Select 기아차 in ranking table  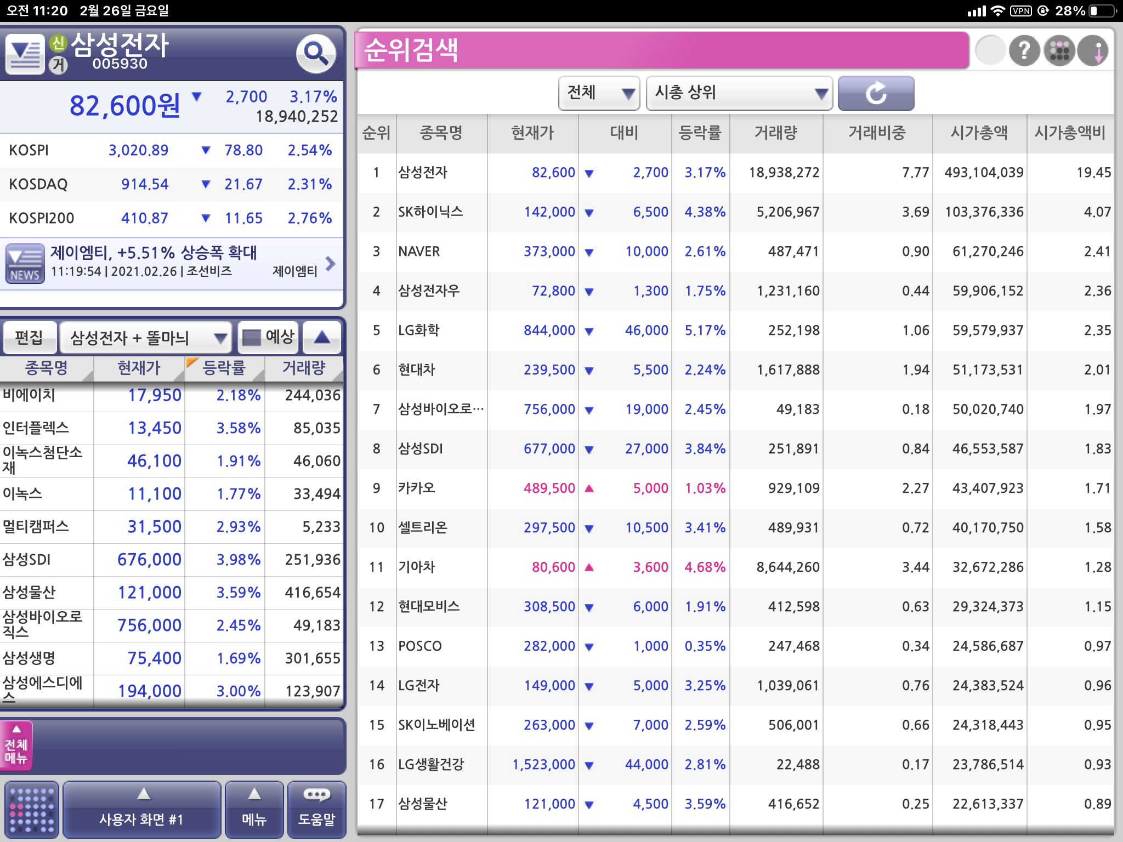point(735,567)
